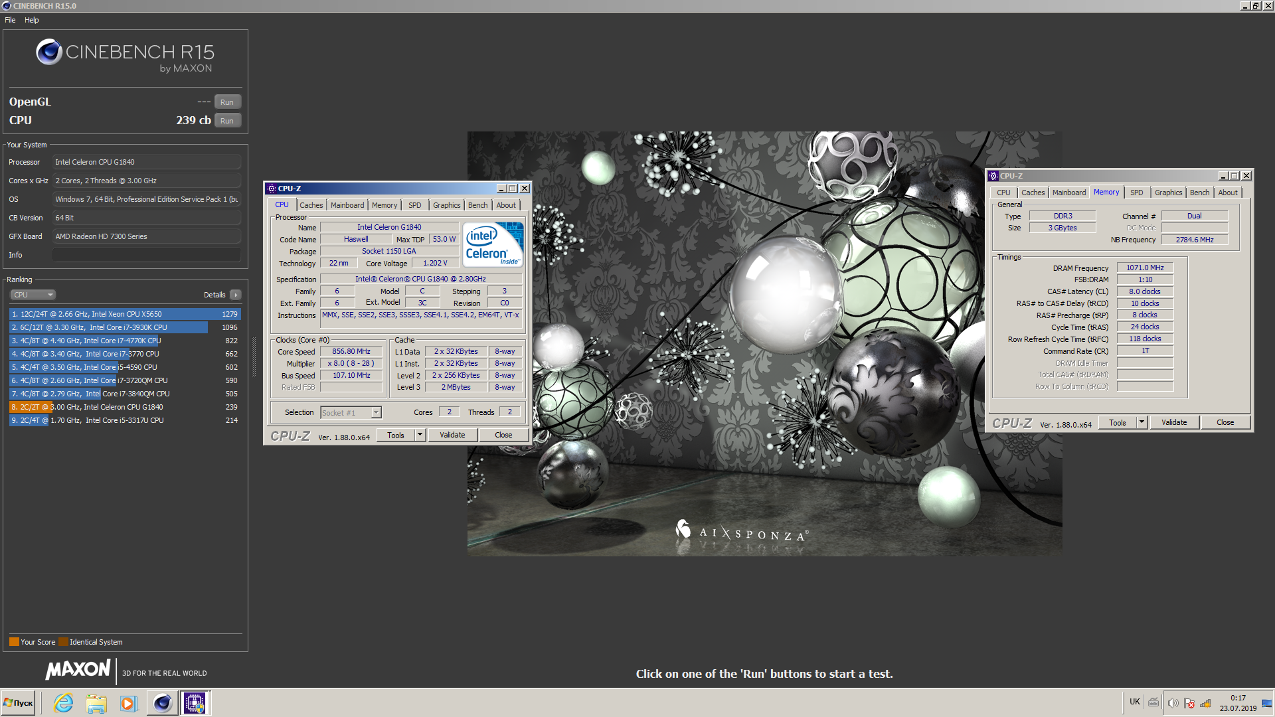Click Validate in the CPU-Z Memory window
The height and width of the screenshot is (717, 1275).
click(x=1174, y=422)
